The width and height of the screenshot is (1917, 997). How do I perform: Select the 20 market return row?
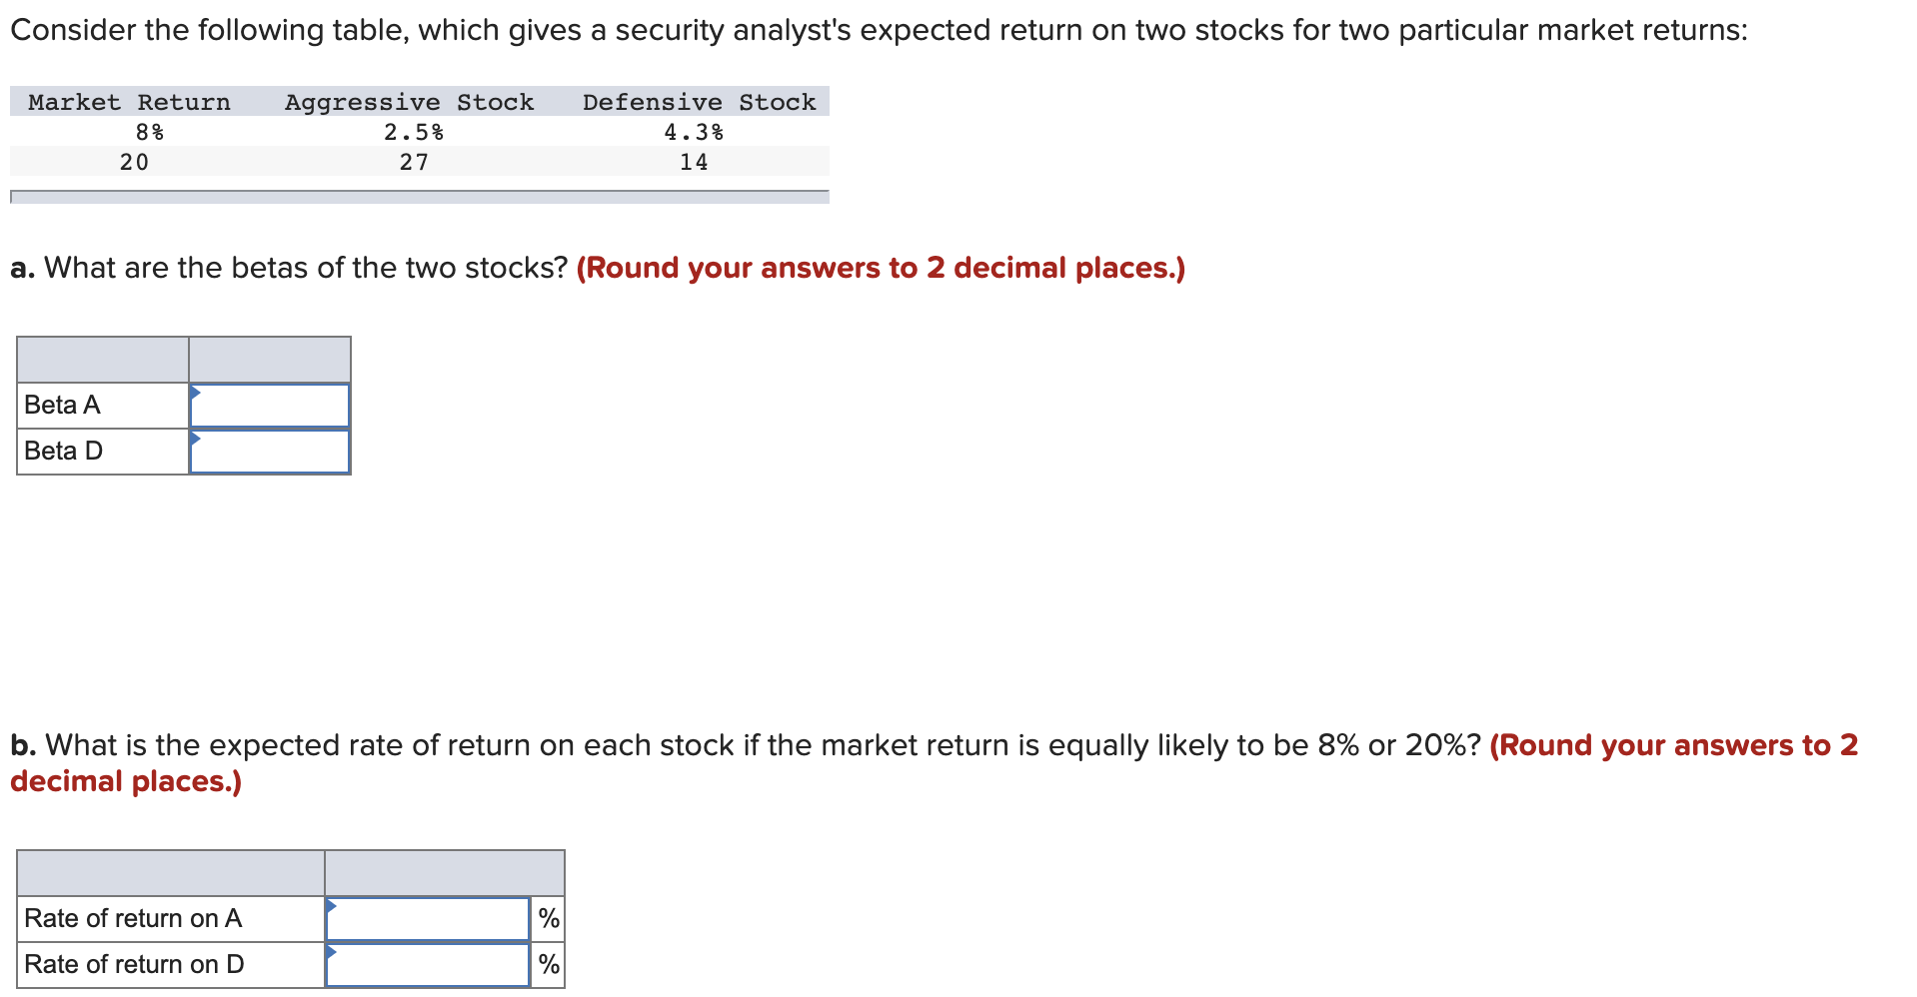pyautogui.click(x=135, y=161)
